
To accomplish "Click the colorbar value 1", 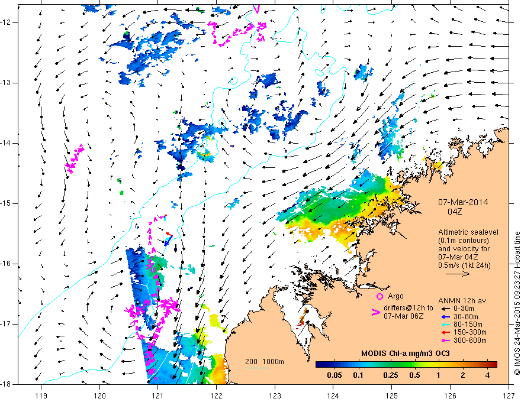I will (438, 375).
